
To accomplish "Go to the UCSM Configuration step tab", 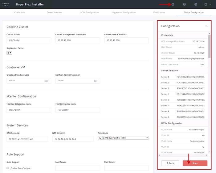I will (89, 12).
